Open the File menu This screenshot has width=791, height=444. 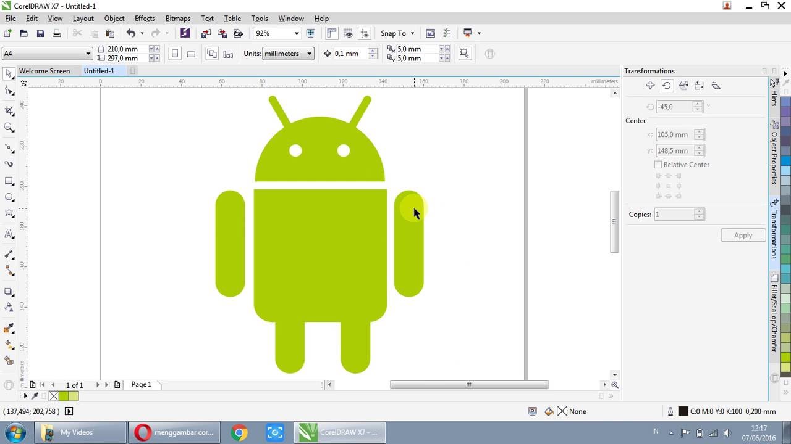point(10,18)
